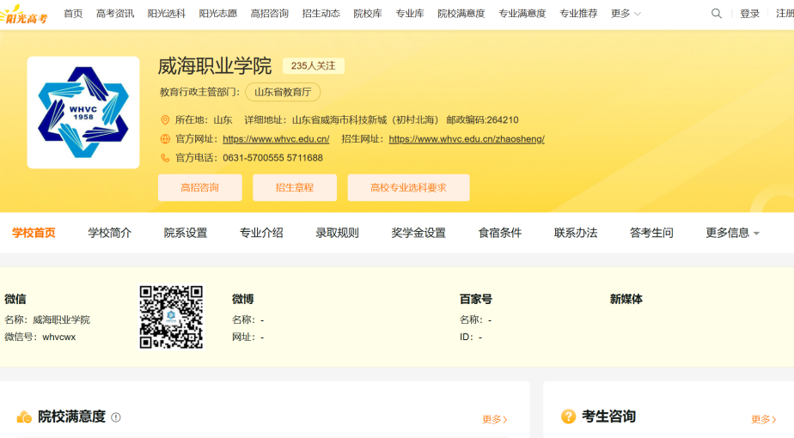Switch to the 专业介绍 tab
794x438 pixels.
[261, 233]
